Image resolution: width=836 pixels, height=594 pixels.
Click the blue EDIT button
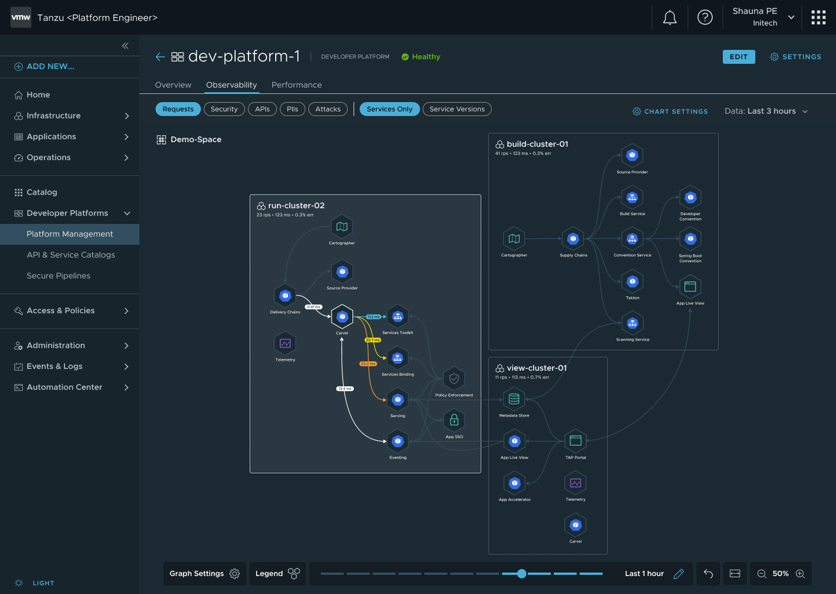[x=738, y=57]
